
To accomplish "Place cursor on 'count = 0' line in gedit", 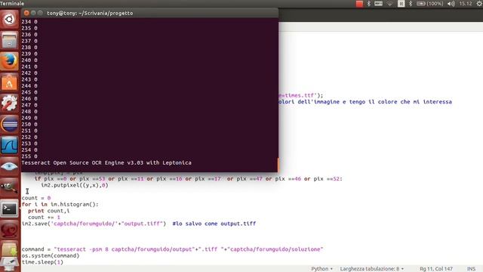I will click(36, 198).
